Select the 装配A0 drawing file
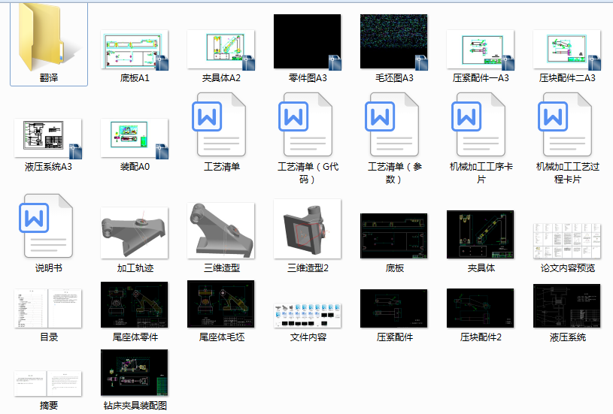The height and width of the screenshot is (414, 613). (x=135, y=139)
